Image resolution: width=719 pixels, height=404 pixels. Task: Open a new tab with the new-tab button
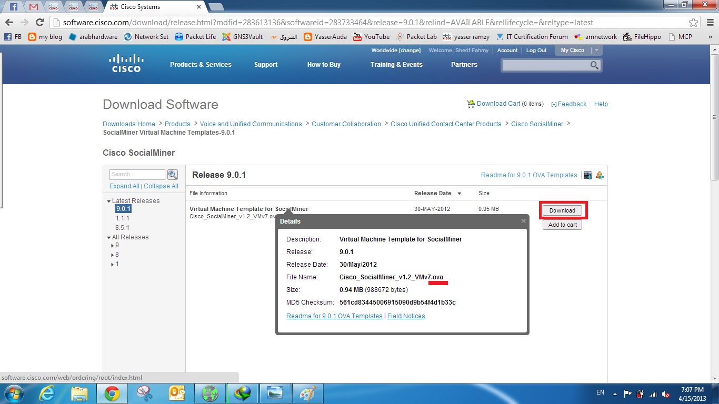click(x=216, y=7)
